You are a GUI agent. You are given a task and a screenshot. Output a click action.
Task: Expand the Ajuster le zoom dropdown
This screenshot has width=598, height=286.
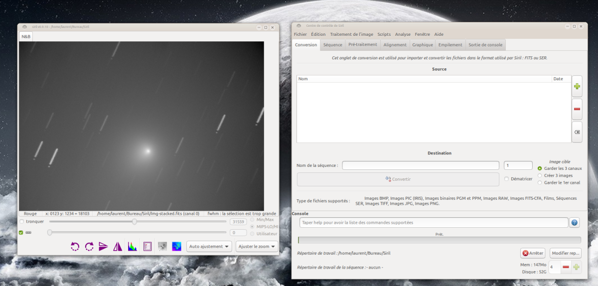click(257, 246)
